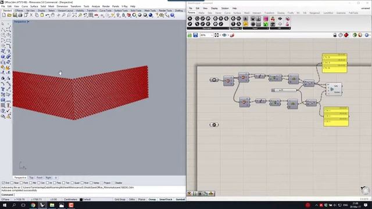Click the New file icon in Rhino toolbar
Screen dimensions: 372x209
4,15
